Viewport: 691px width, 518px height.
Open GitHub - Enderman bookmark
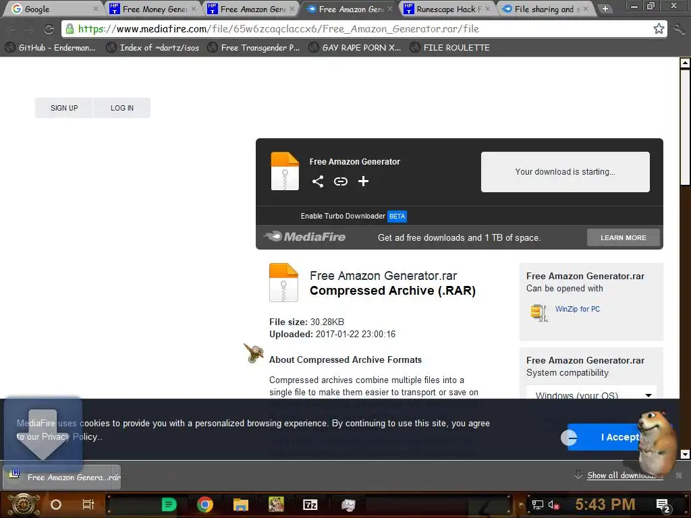50,48
